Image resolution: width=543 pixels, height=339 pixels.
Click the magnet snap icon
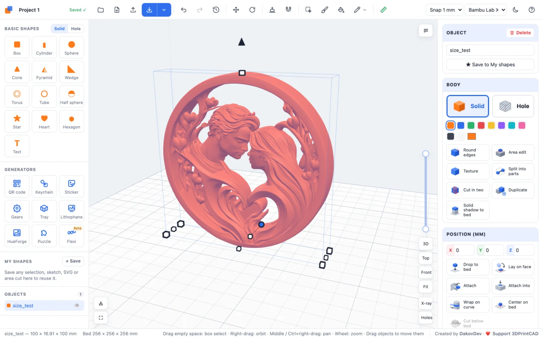tap(288, 10)
